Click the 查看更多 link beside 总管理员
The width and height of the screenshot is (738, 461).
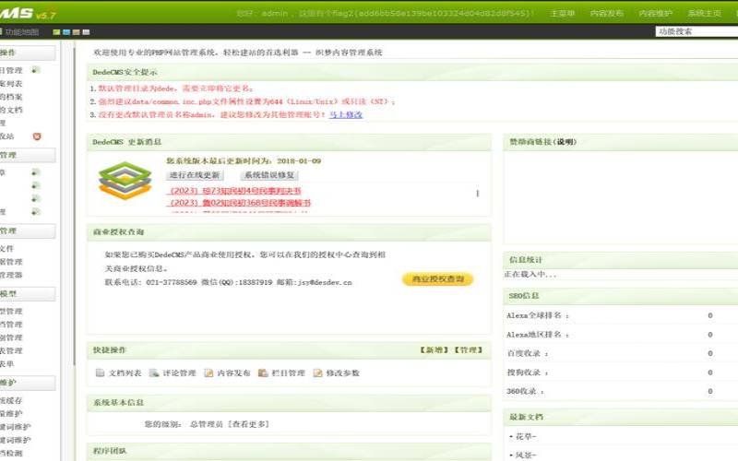(248, 424)
